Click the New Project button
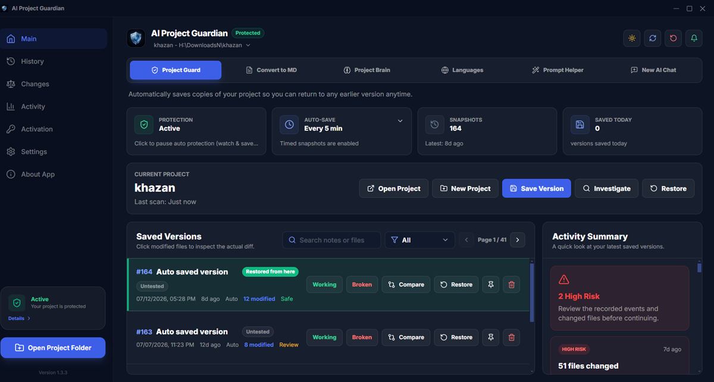Screen dimensions: 714x382 [465, 189]
